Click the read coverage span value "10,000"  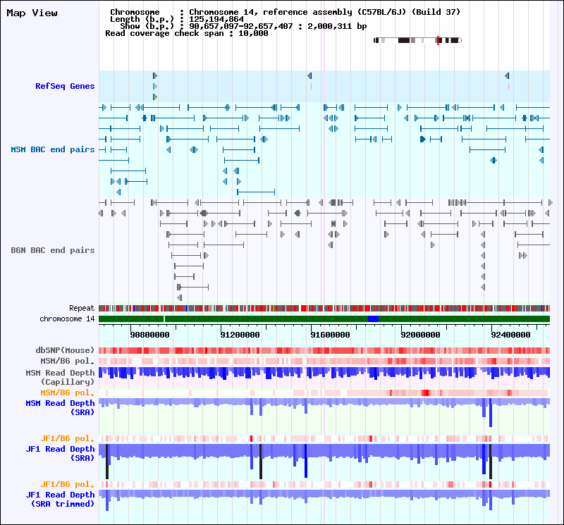pos(253,33)
